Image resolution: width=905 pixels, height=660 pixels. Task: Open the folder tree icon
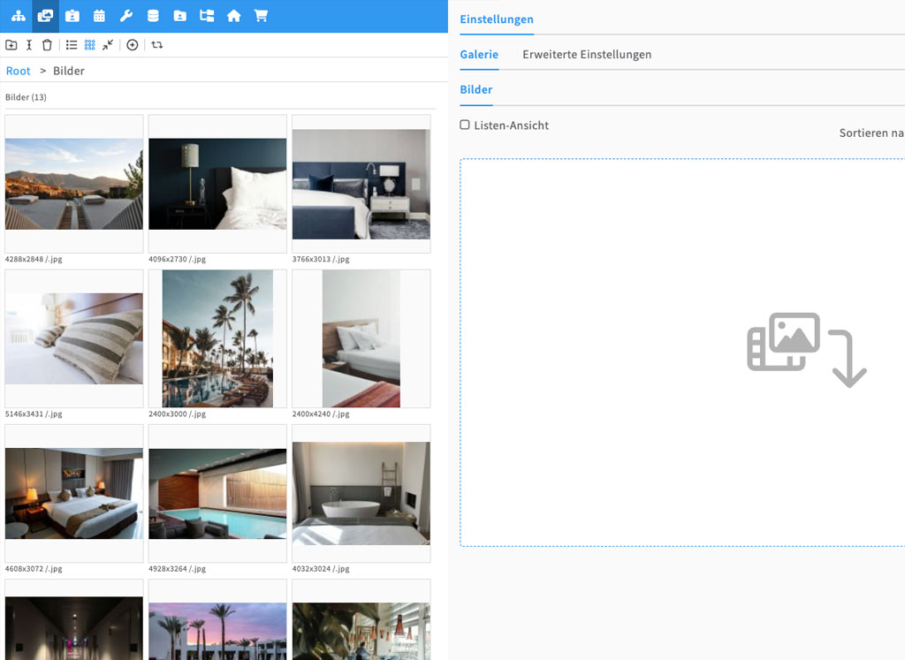pos(207,16)
